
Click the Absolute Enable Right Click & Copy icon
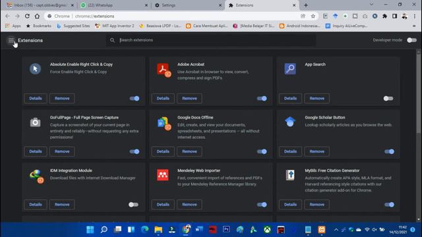click(x=35, y=68)
